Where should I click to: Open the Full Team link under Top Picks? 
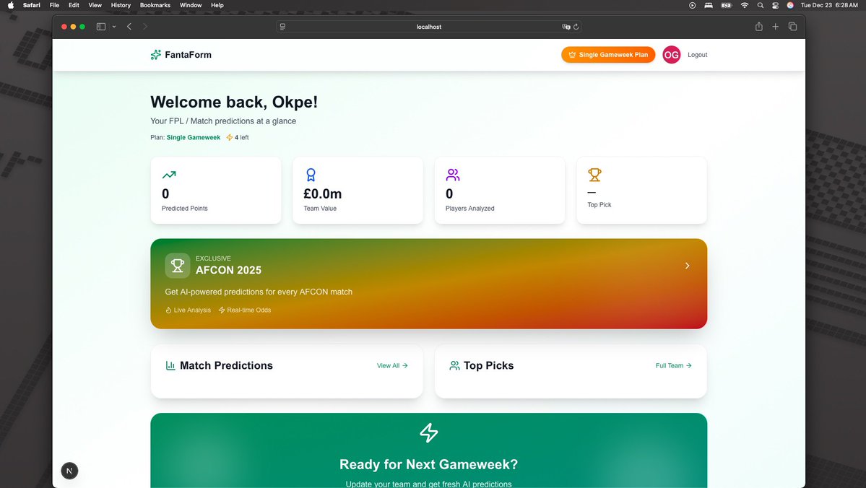click(x=672, y=365)
